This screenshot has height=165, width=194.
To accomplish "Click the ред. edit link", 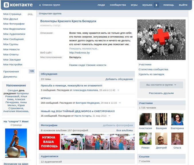I will coord(30,14).
